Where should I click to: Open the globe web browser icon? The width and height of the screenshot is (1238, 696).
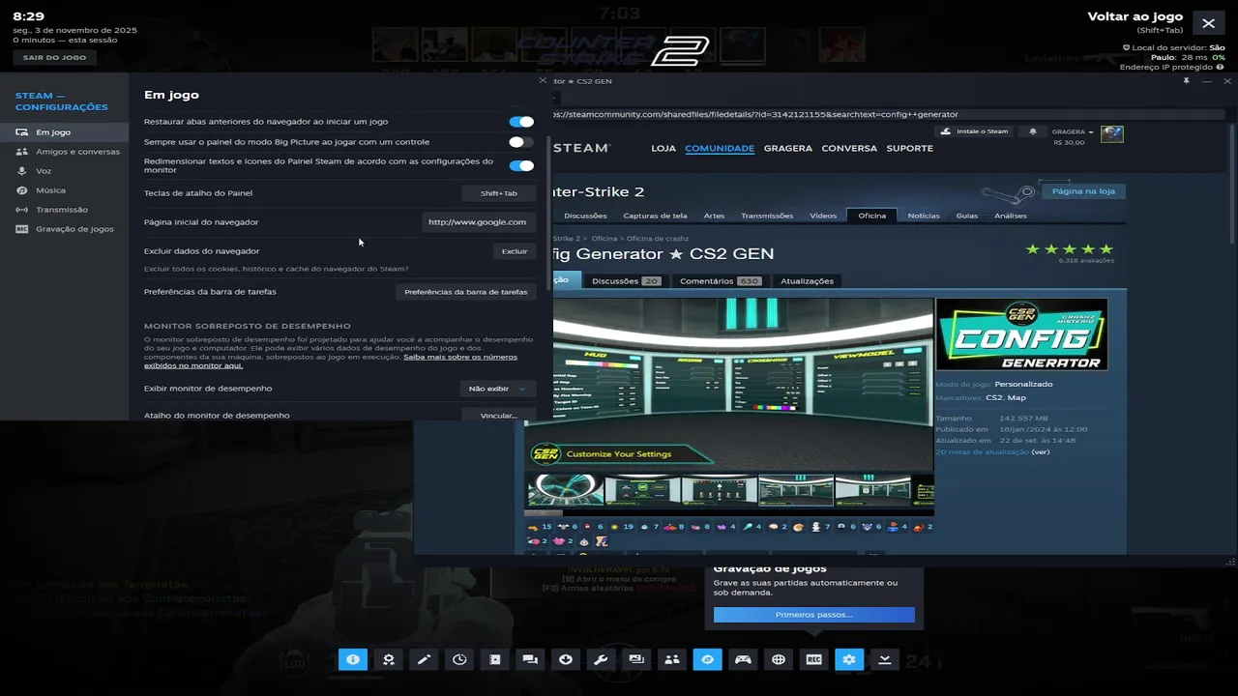779,659
